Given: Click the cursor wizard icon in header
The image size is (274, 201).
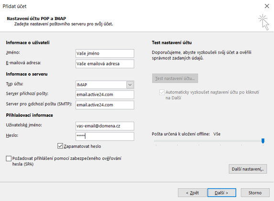Looking at the screenshot, I should (264, 22).
